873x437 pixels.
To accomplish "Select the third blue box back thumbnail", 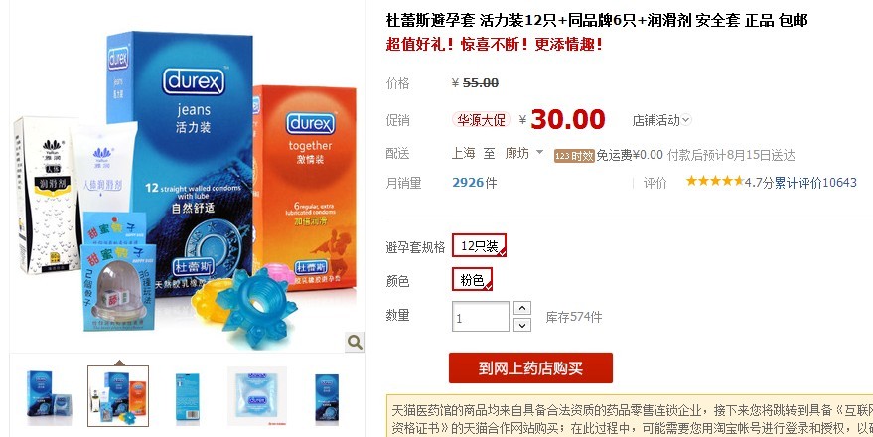I will (x=187, y=396).
